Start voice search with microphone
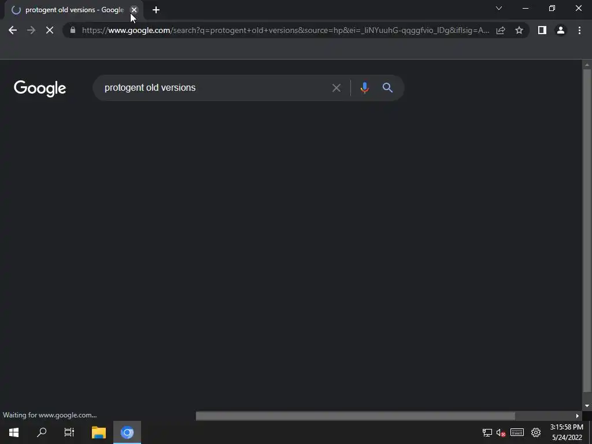This screenshot has height=444, width=592. (x=364, y=88)
